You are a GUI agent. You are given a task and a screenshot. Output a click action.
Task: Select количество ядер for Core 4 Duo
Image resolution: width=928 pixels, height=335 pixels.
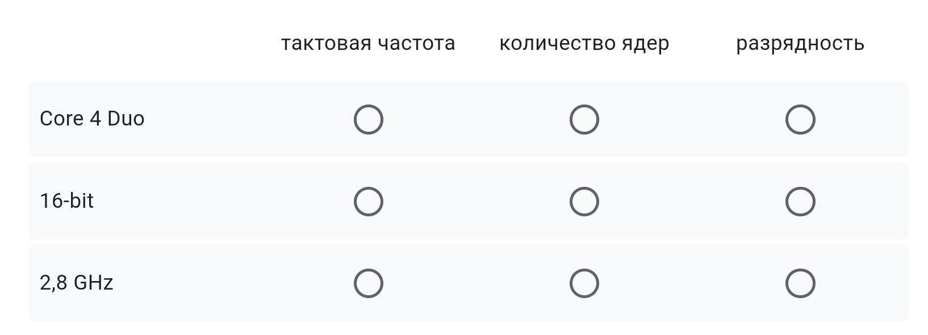(x=584, y=119)
